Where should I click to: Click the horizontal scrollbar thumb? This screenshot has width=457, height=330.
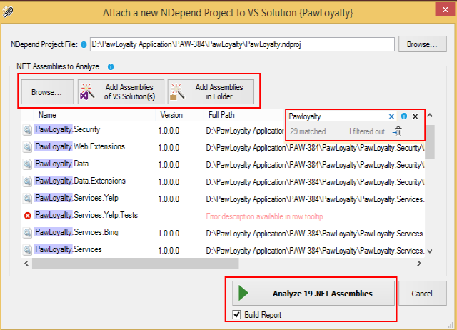click(x=136, y=264)
